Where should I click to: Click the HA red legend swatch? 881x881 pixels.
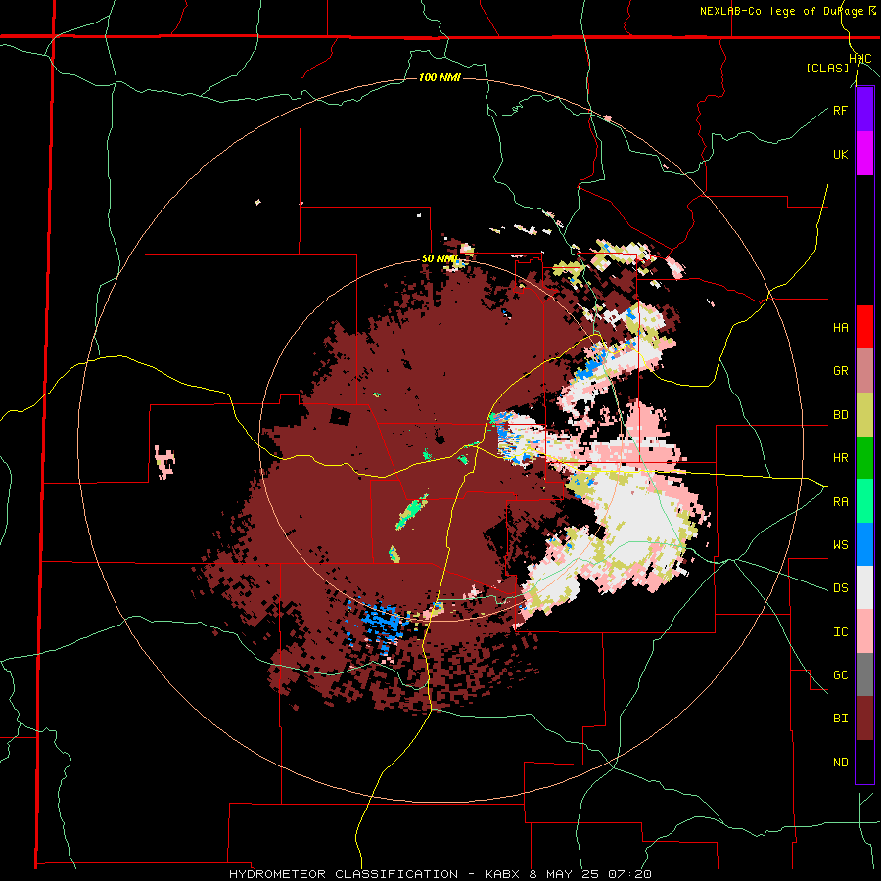[x=864, y=327]
